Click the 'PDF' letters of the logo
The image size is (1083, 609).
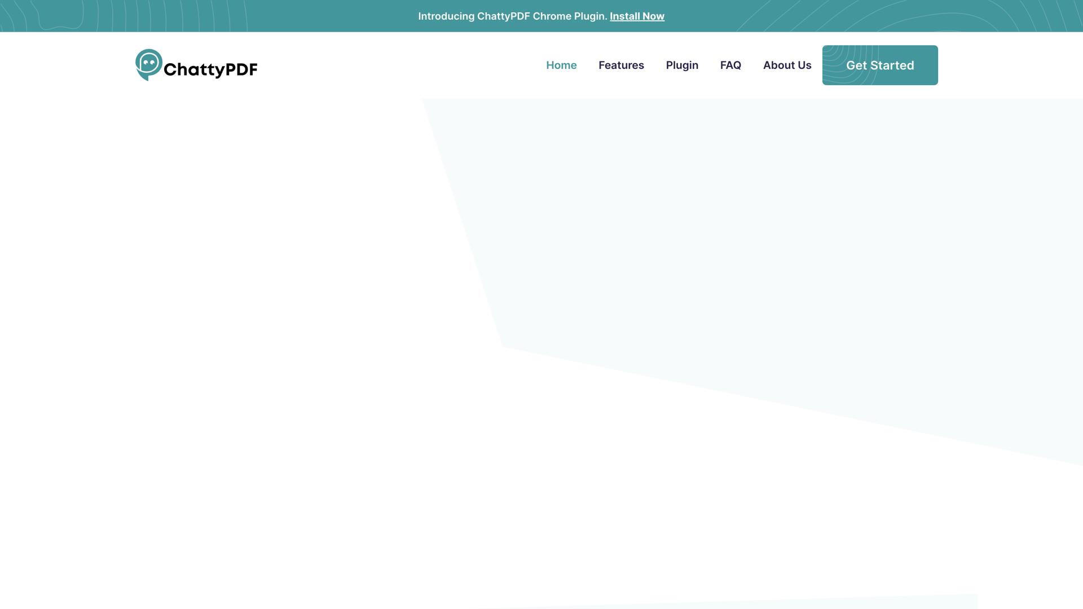pyautogui.click(x=241, y=69)
